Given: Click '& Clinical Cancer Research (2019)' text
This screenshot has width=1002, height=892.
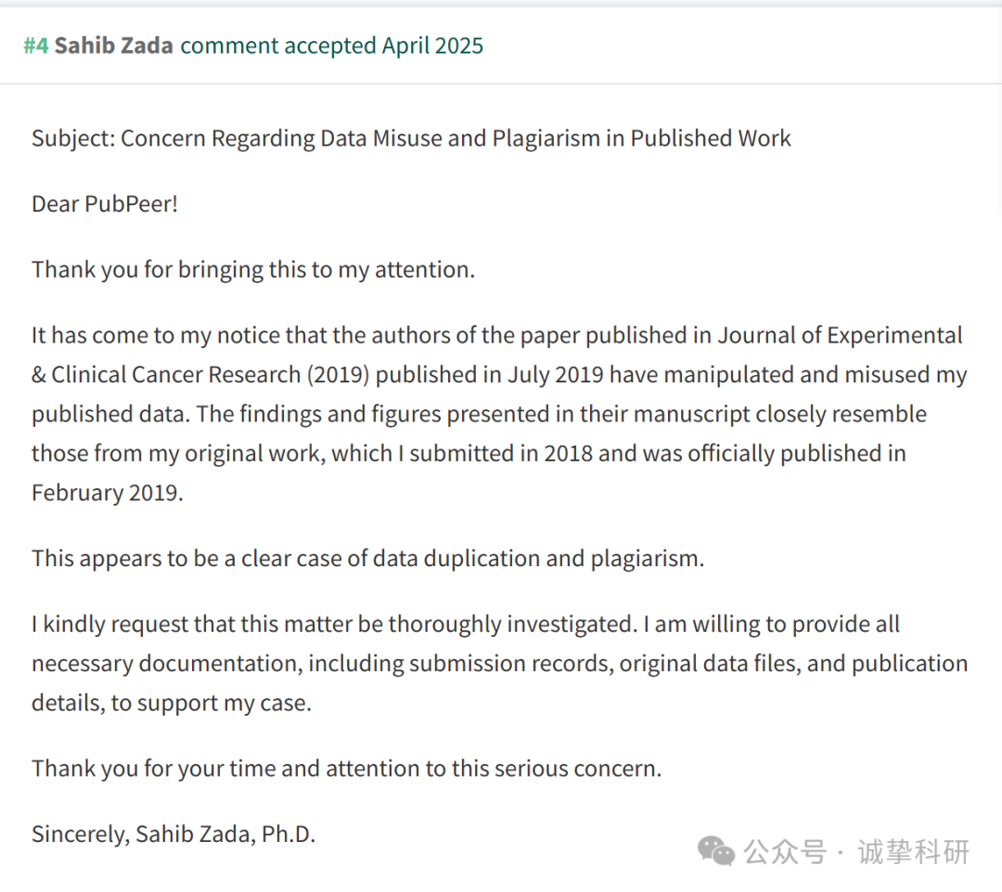Looking at the screenshot, I should click(200, 375).
